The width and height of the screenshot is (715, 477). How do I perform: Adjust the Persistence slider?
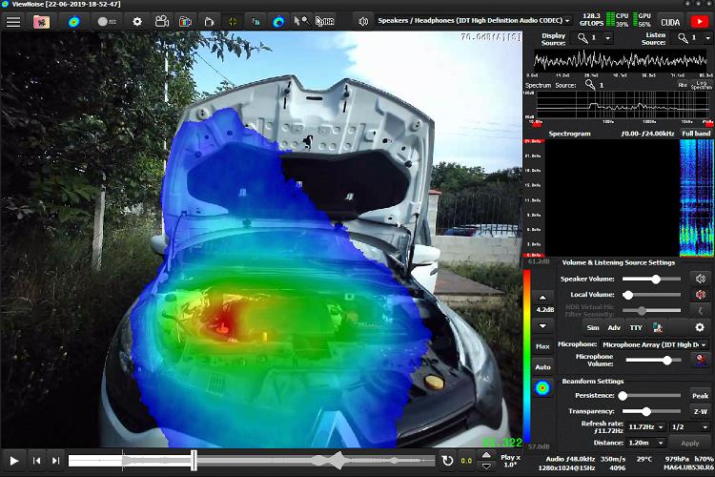click(x=649, y=396)
